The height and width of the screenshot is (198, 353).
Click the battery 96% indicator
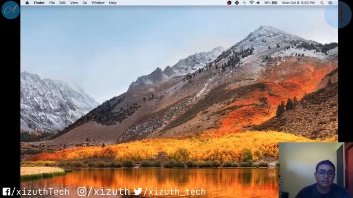tap(271, 3)
